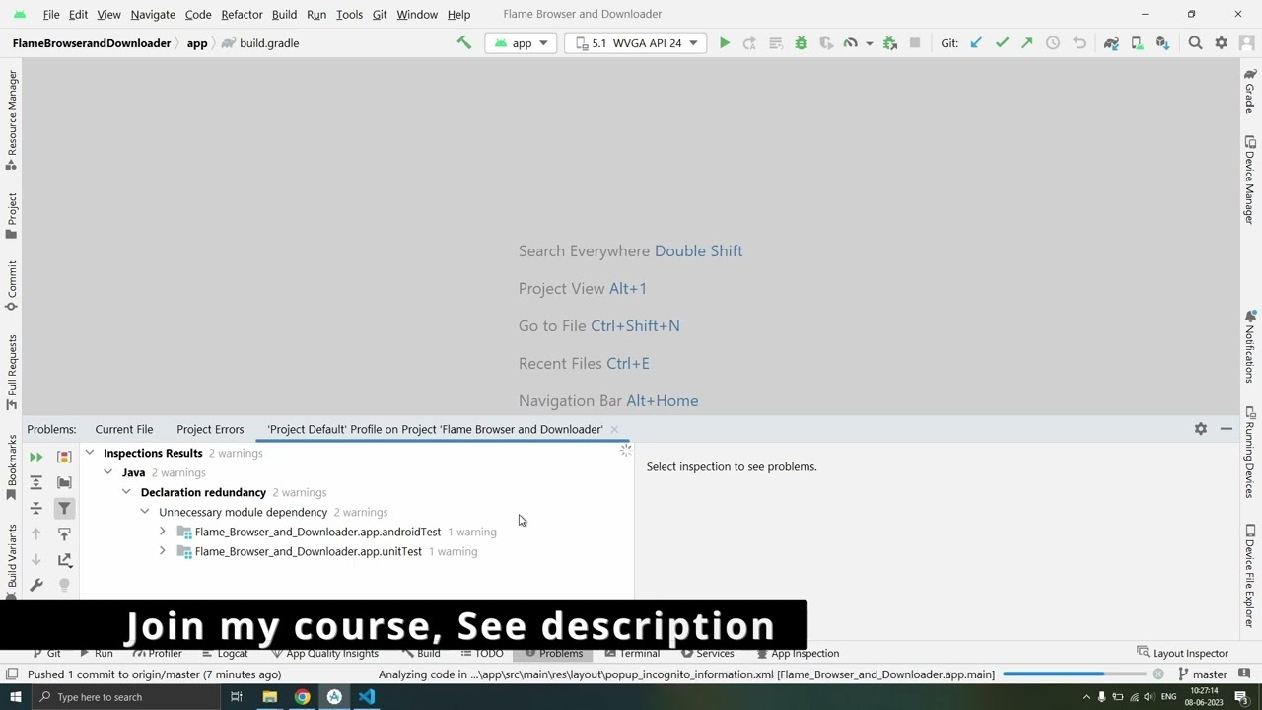Image resolution: width=1262 pixels, height=710 pixels.
Task: Switch to Project Errors tab
Action: pyautogui.click(x=210, y=429)
